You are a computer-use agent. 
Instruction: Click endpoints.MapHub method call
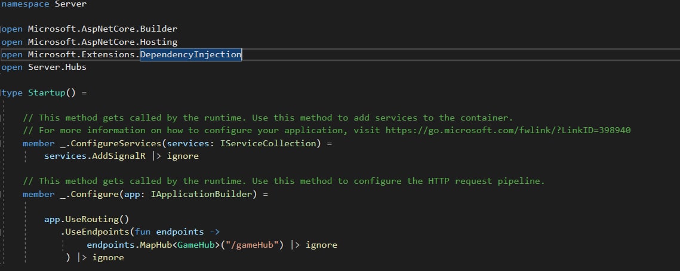(130, 245)
